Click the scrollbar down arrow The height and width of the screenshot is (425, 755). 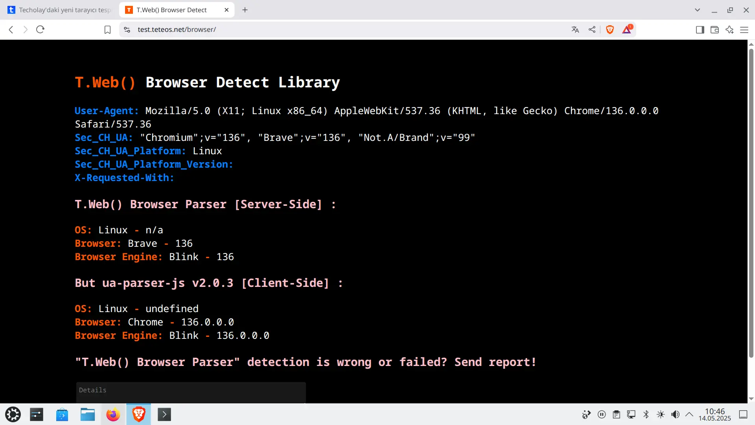pyautogui.click(x=751, y=399)
